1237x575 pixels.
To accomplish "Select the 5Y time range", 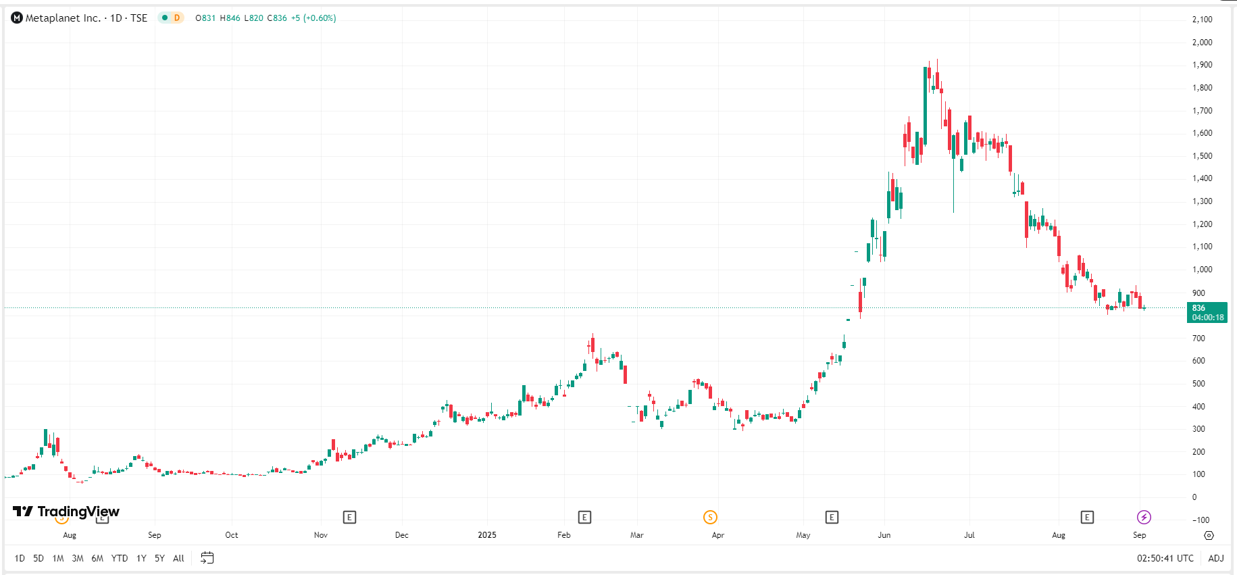I will click(x=159, y=558).
